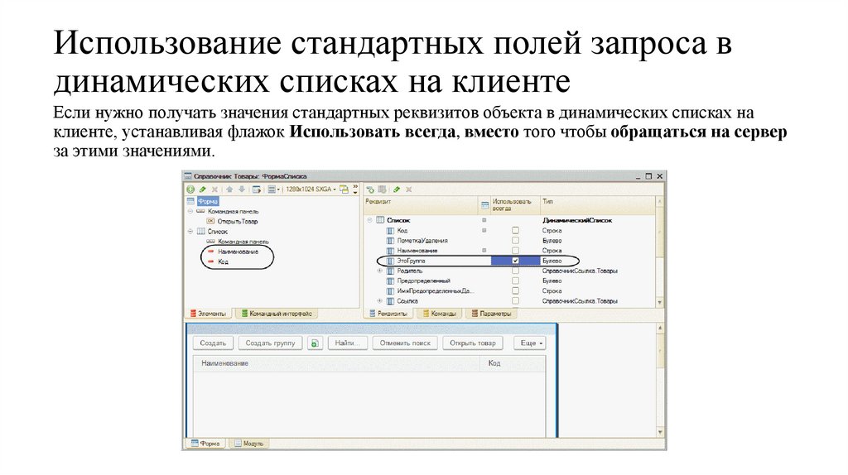Viewport: 848px width, 475px height.
Task: Click the X Delete icon in elements toolbar
Action: tap(214, 190)
